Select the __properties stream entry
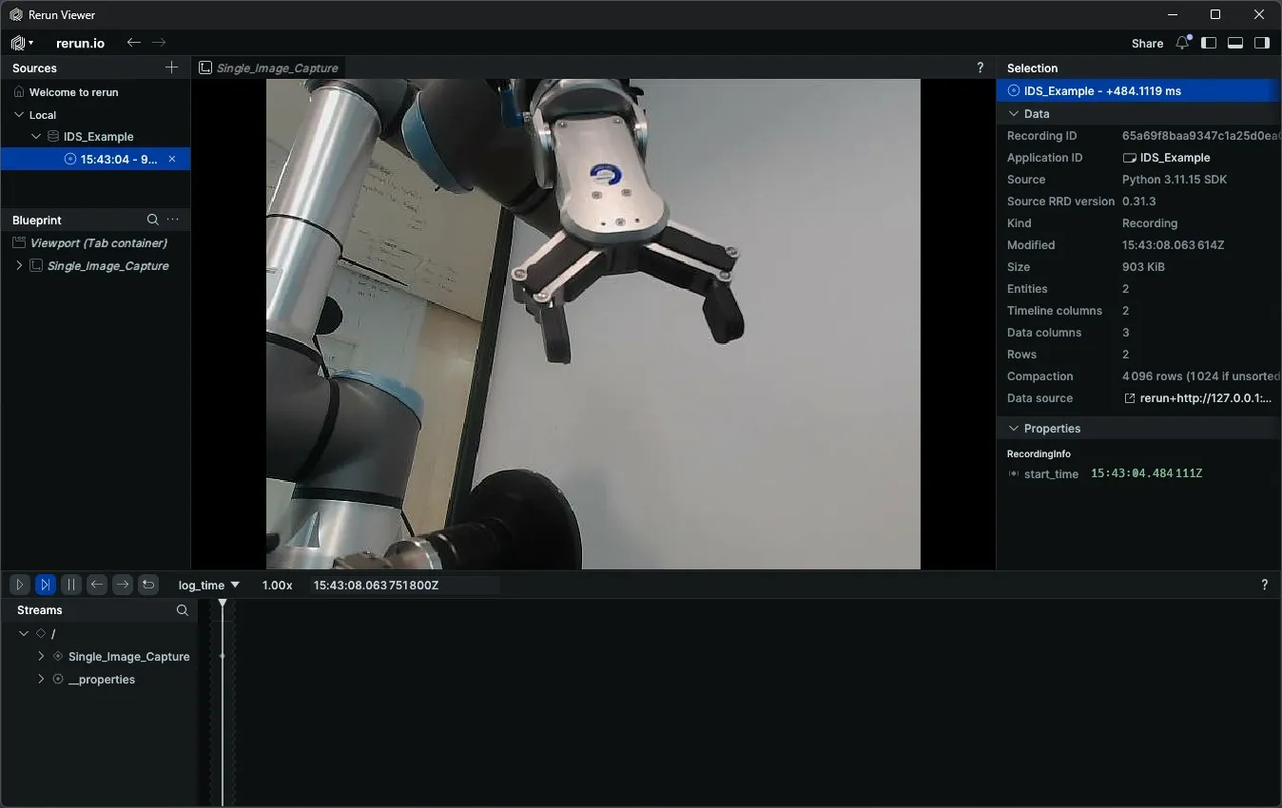The image size is (1282, 808). (x=102, y=679)
